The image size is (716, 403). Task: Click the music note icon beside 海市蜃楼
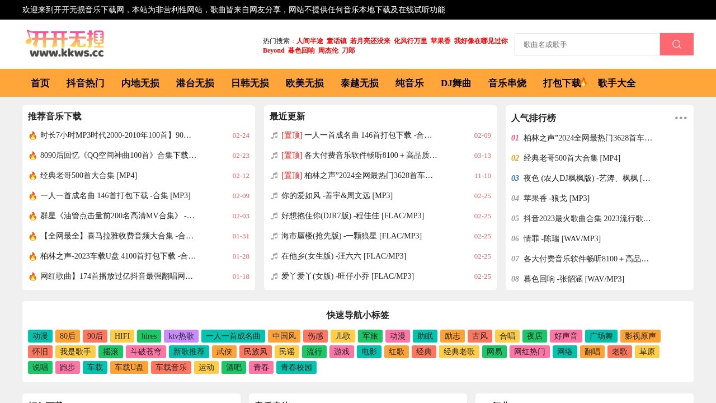[273, 236]
